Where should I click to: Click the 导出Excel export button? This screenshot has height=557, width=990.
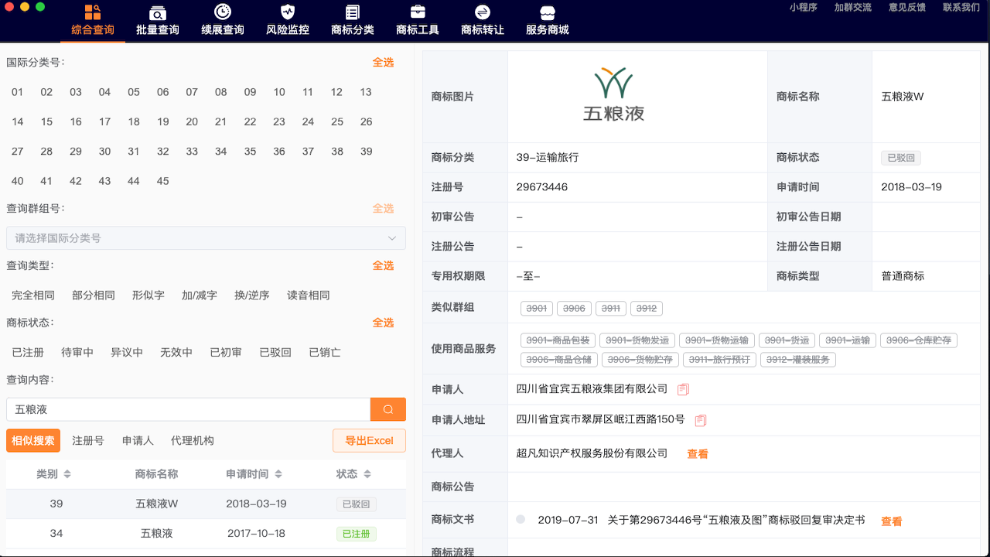(x=369, y=440)
